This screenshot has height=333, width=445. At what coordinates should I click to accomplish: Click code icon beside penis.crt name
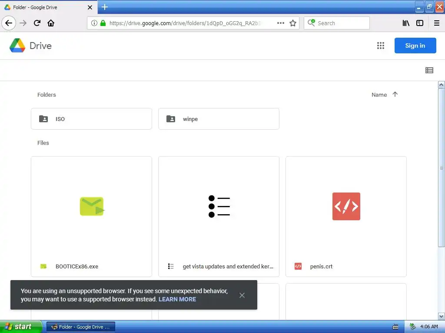[x=298, y=266]
